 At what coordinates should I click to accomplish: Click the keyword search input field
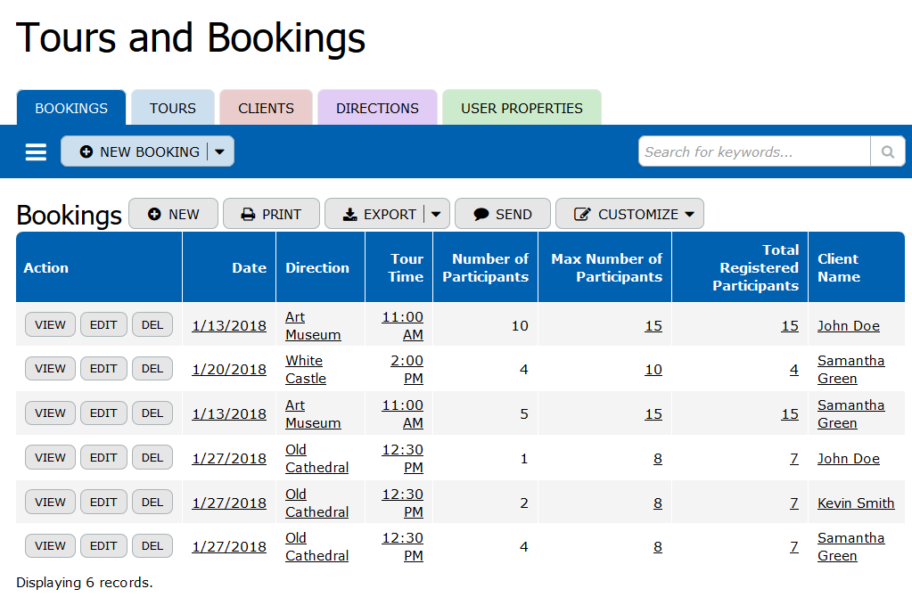pyautogui.click(x=754, y=152)
